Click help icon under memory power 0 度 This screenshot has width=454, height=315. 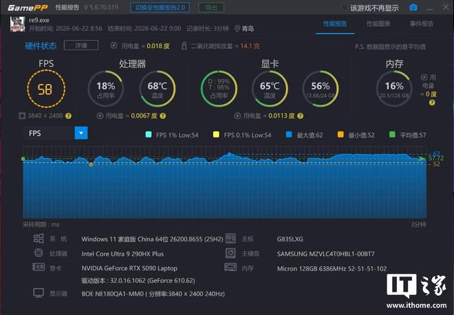point(432,102)
